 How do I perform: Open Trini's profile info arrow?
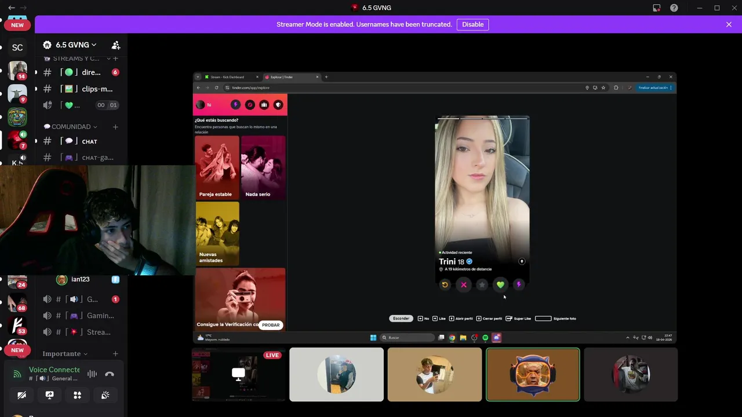522,261
